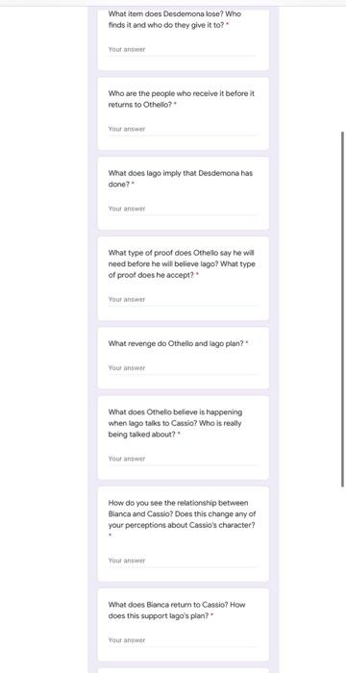Click the 'What item does Desdemona lose' question text

pyautogui.click(x=175, y=19)
